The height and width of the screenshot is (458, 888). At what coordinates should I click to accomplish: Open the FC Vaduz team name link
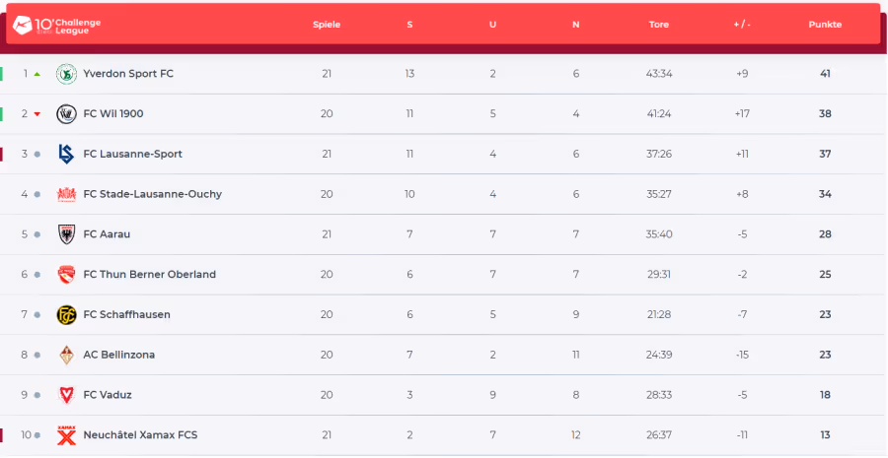point(108,395)
